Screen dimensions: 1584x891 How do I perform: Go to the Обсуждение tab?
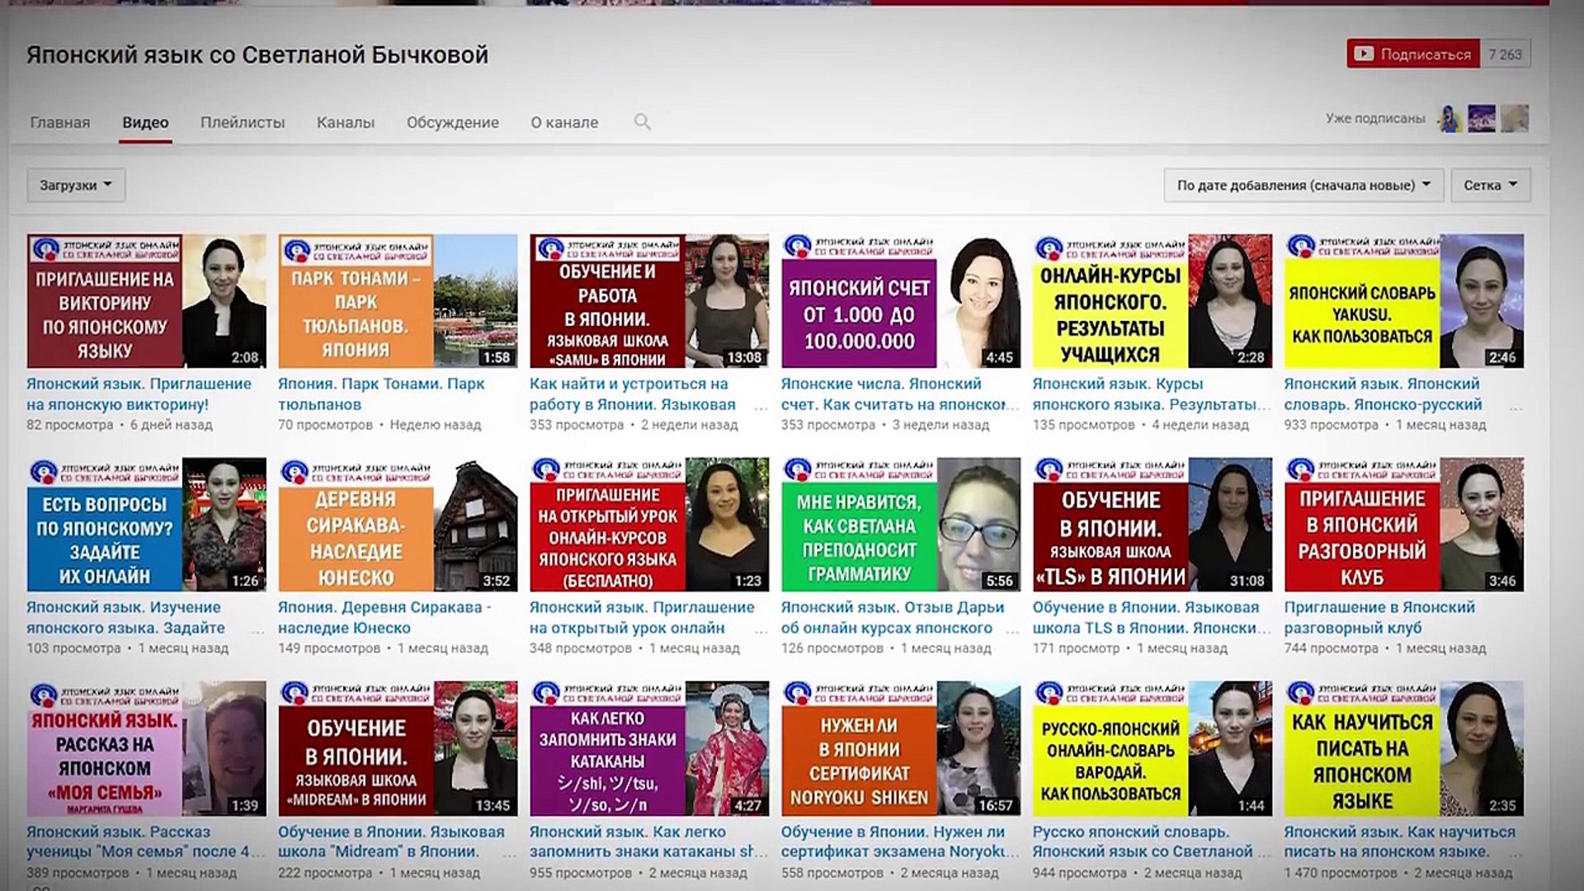point(452,123)
